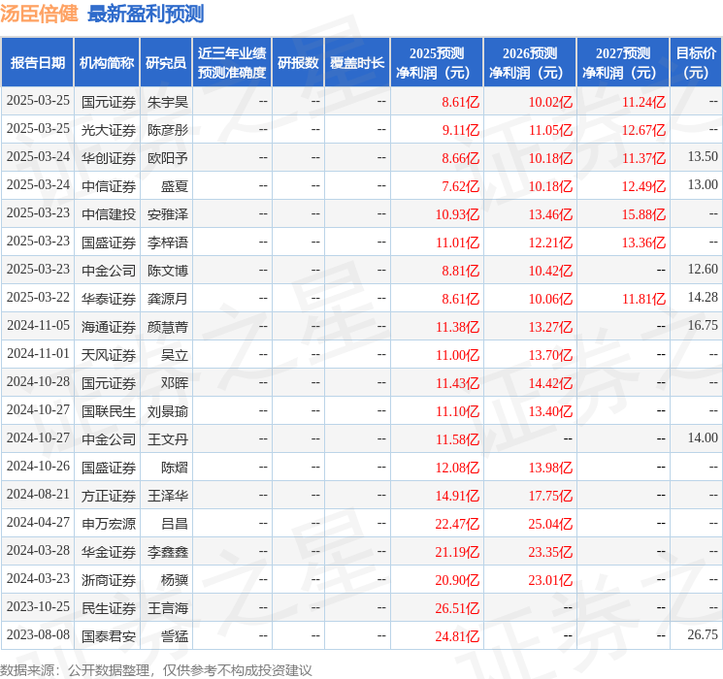Click analyst name 颜慧菁
This screenshot has height=679, width=723.
point(168,327)
